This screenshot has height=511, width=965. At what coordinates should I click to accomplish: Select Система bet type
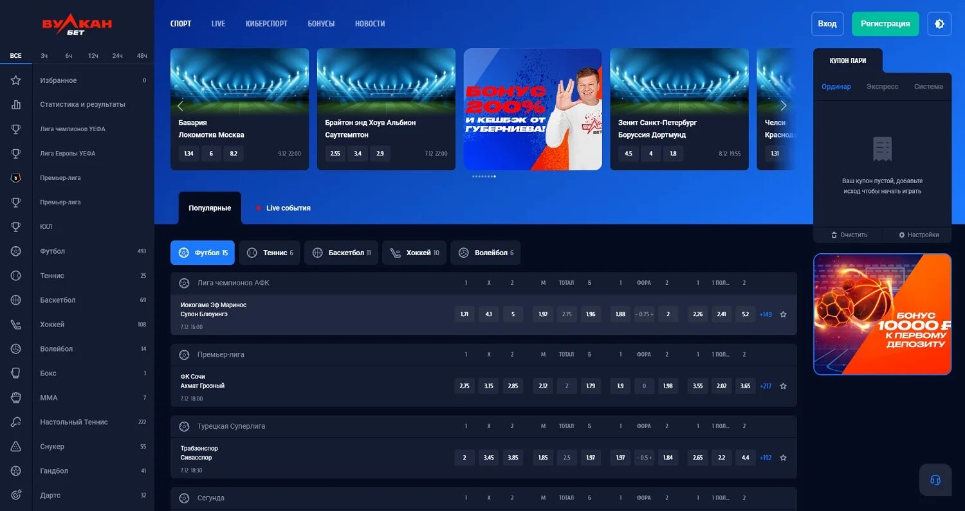(928, 87)
